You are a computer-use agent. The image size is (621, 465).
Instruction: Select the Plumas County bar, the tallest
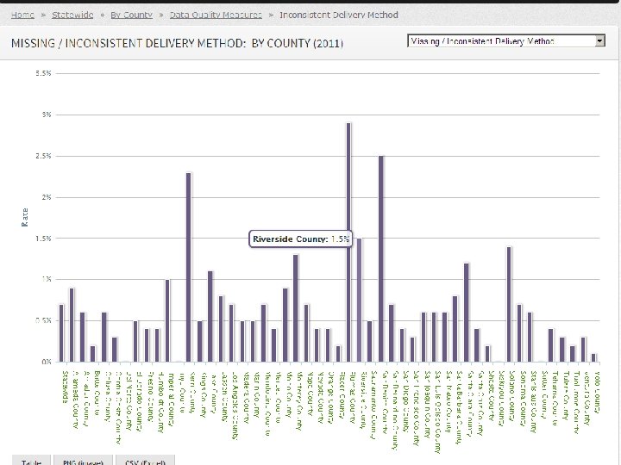click(348, 242)
